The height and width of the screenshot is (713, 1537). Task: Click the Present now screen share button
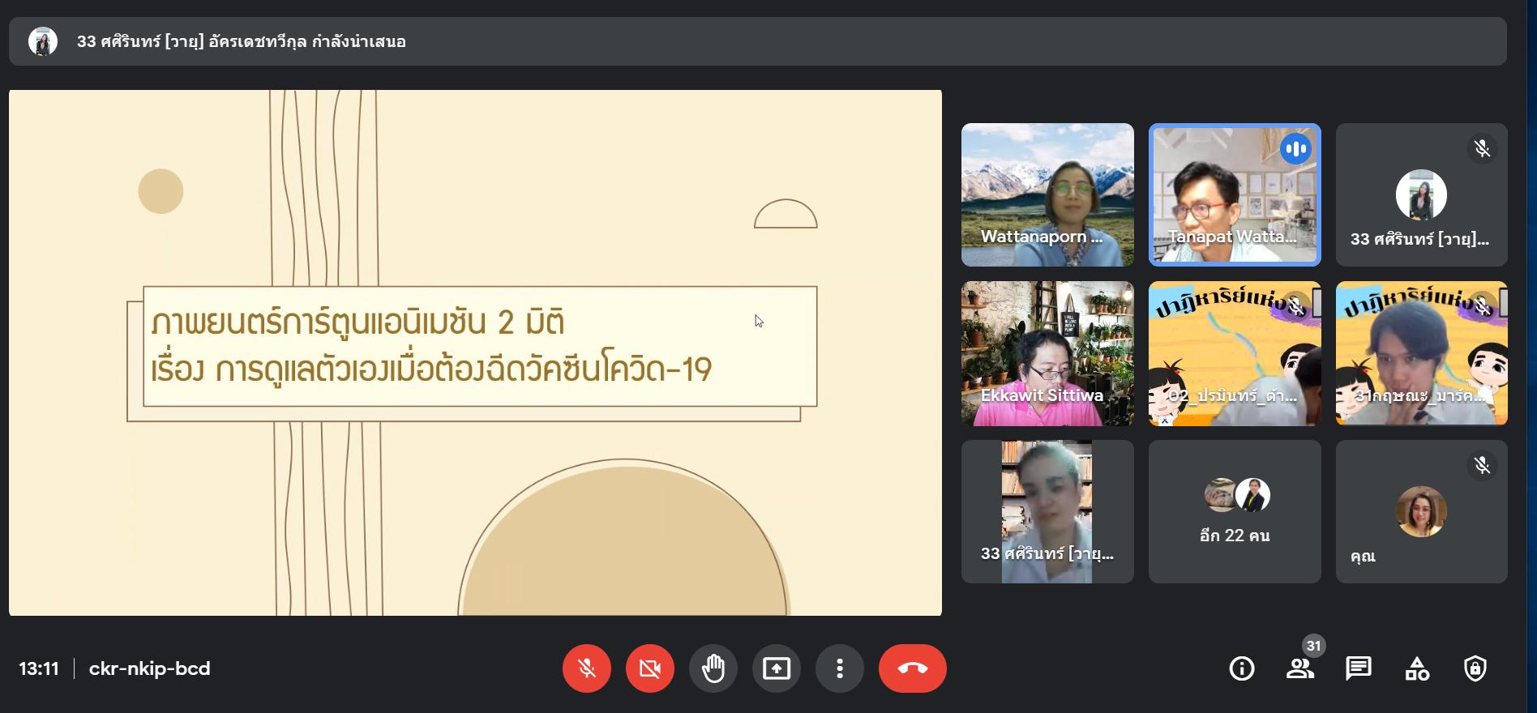776,668
